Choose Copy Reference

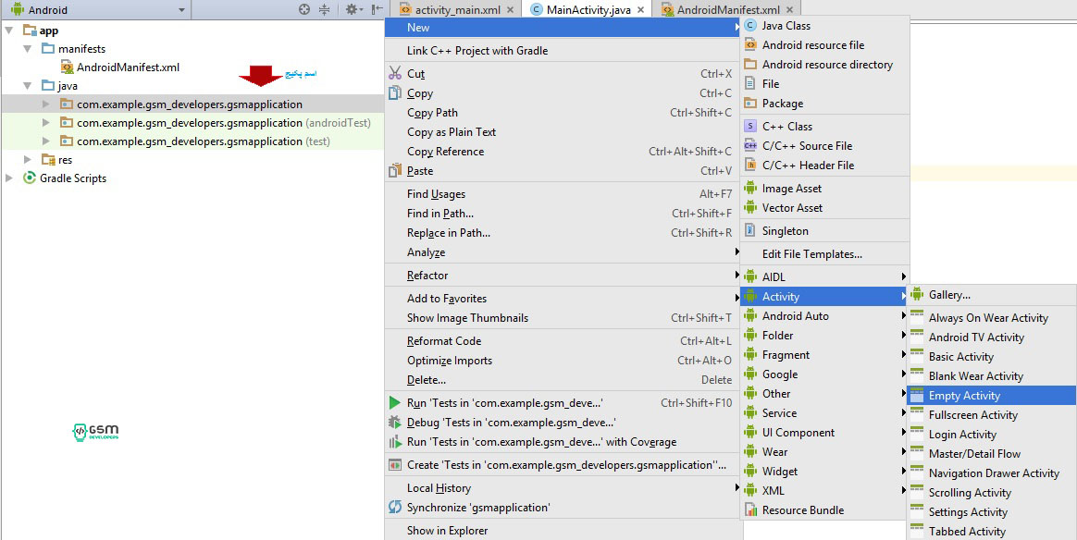click(x=563, y=152)
